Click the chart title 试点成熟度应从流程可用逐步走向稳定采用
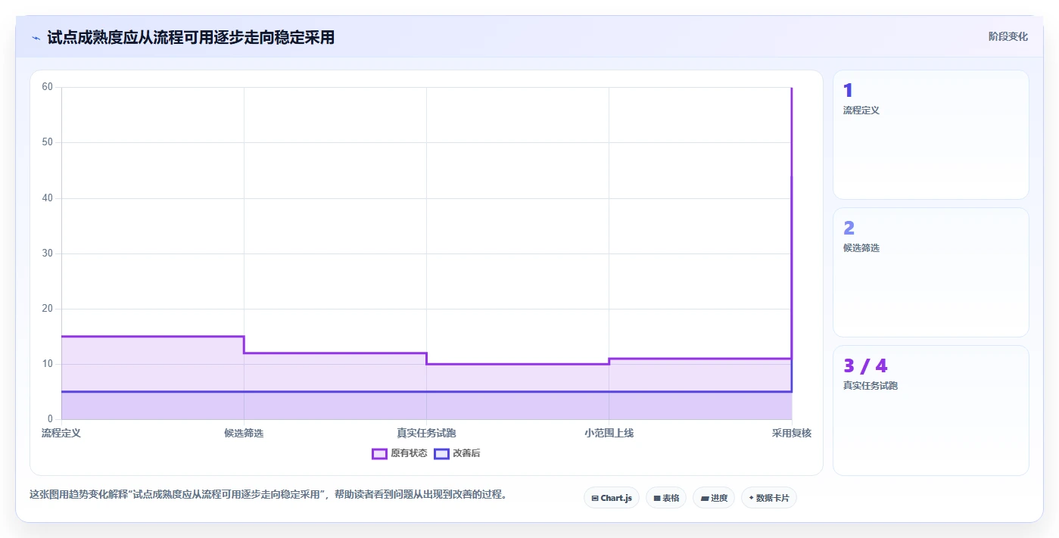 (191, 37)
